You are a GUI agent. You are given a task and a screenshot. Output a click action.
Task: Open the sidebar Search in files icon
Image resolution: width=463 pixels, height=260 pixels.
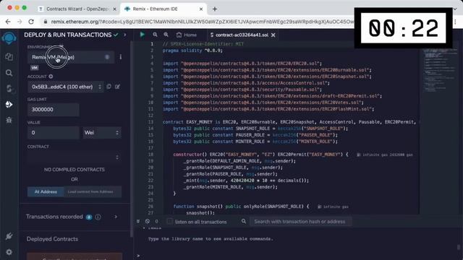coord(9,72)
